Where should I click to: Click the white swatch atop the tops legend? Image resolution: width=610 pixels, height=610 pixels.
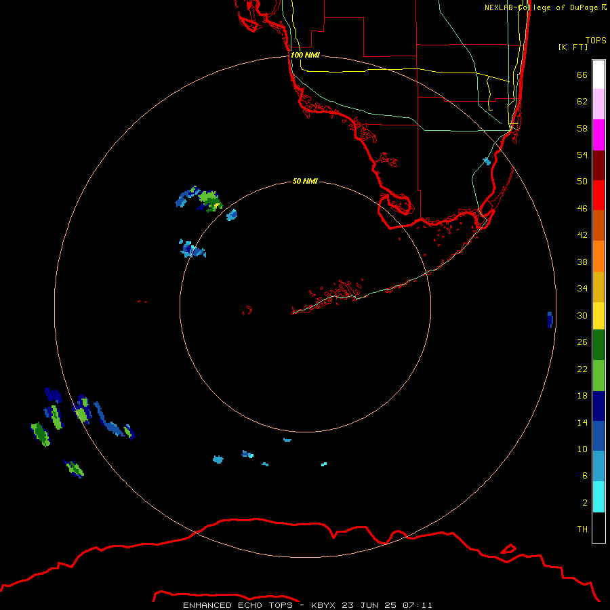point(598,75)
